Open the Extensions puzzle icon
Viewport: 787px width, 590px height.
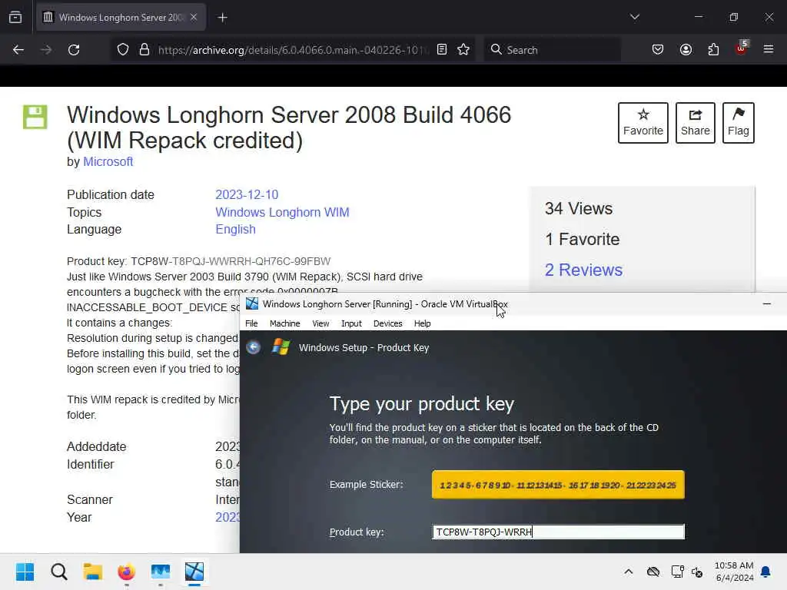click(713, 49)
